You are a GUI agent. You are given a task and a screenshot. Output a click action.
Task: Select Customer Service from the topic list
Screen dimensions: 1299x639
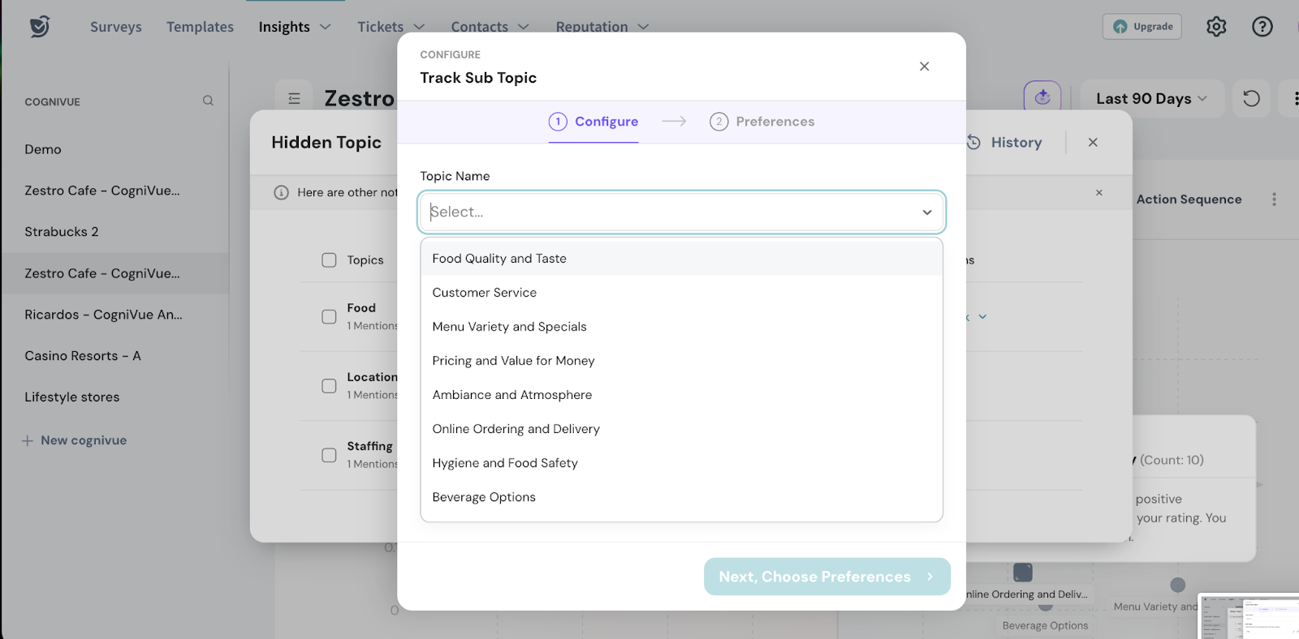pyautogui.click(x=485, y=293)
